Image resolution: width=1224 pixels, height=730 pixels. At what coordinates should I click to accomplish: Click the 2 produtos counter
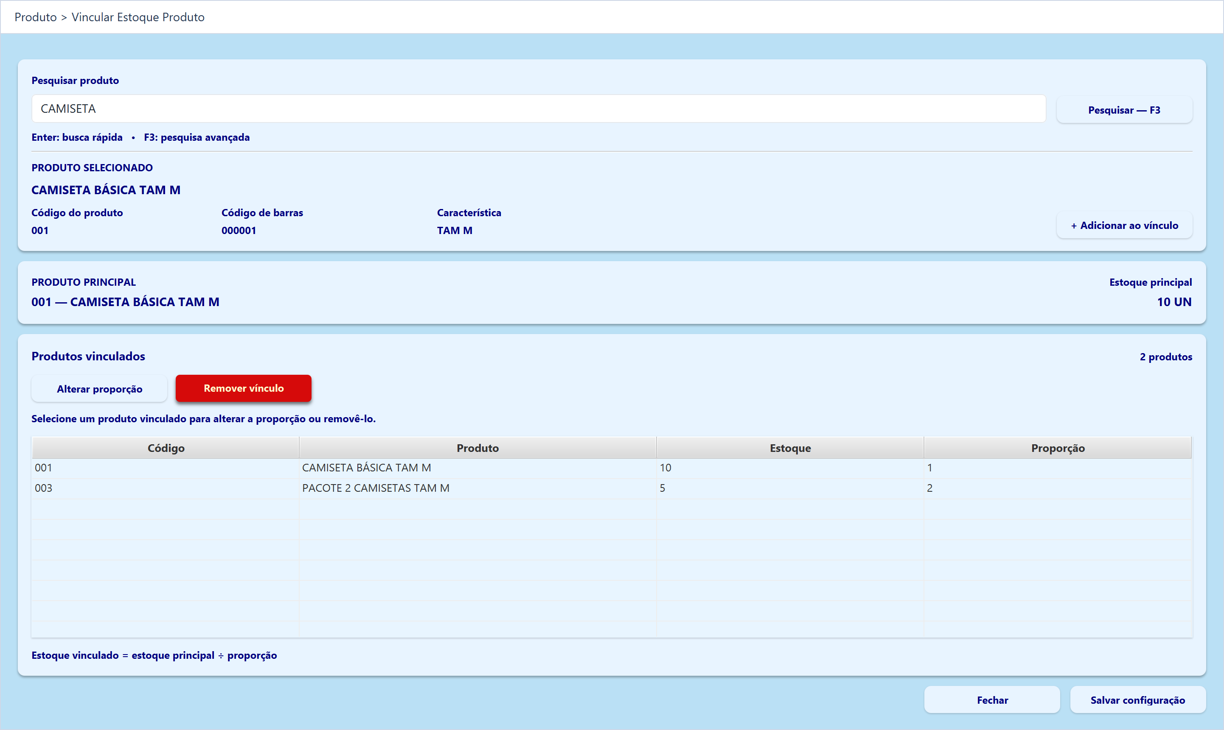[x=1165, y=357]
